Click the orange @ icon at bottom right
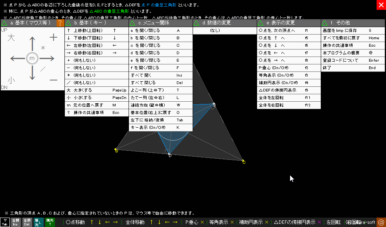This screenshot has height=227, width=386. 381,222
